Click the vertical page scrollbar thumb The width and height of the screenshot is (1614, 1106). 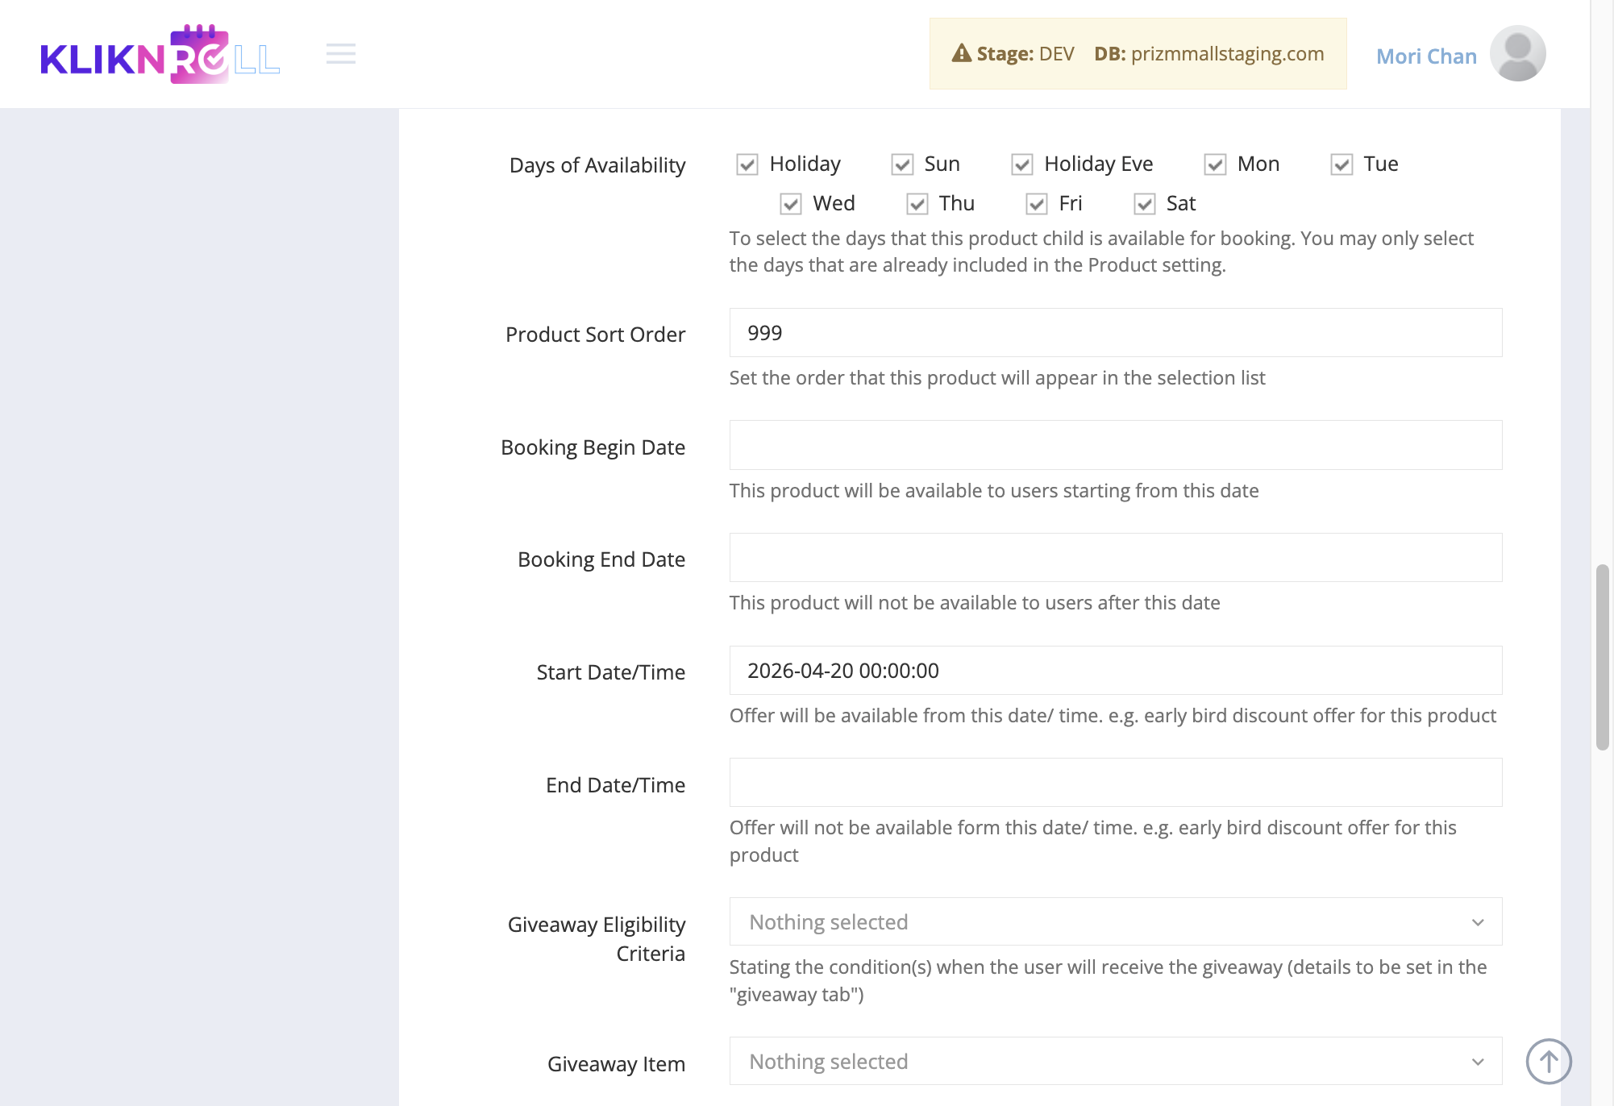[1603, 658]
